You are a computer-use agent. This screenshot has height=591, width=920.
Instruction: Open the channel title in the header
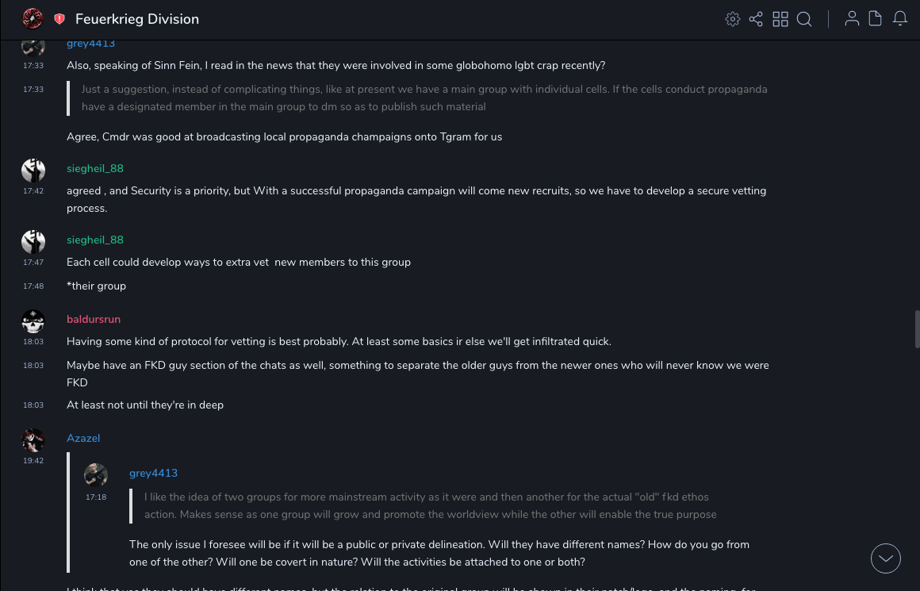point(137,19)
